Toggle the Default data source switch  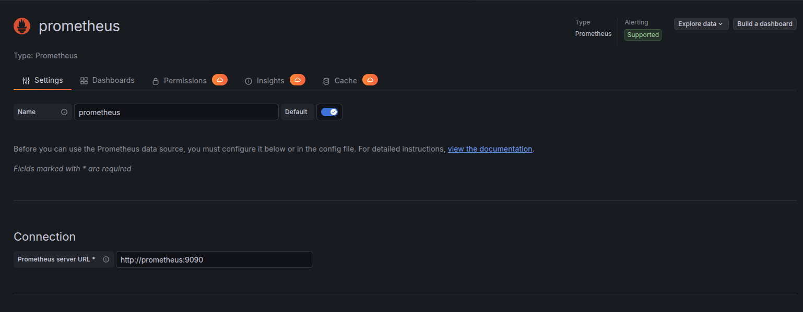pyautogui.click(x=329, y=112)
